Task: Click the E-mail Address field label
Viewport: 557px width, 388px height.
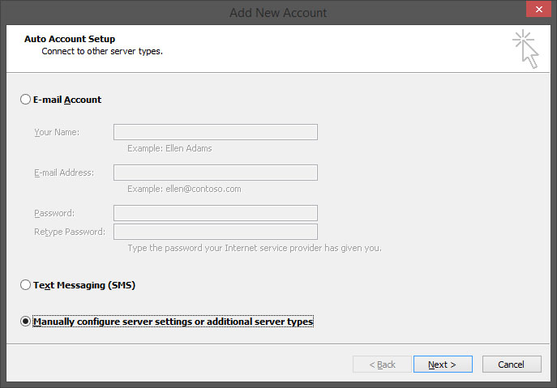Action: pyautogui.click(x=64, y=173)
